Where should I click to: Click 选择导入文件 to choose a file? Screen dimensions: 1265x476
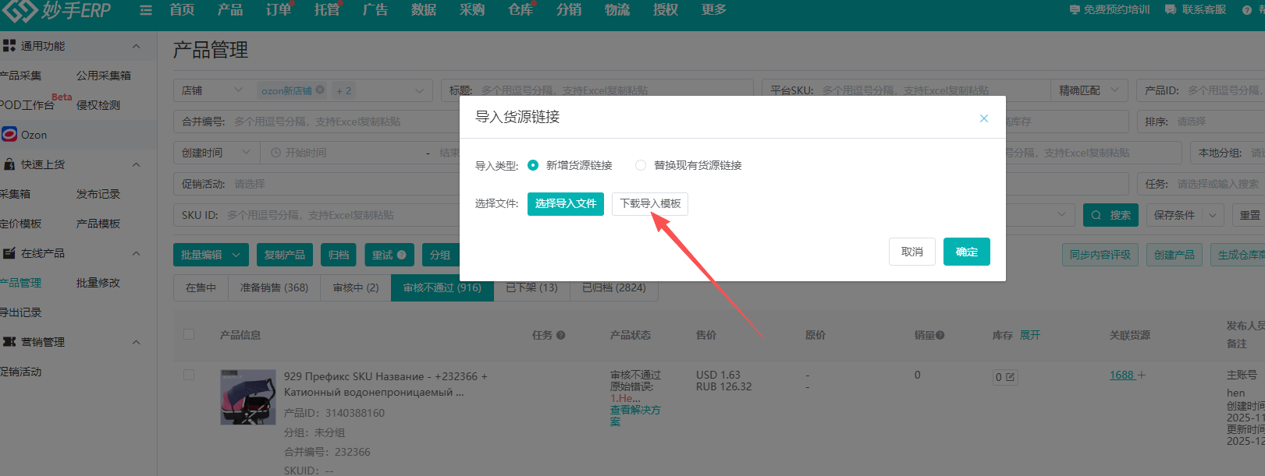tap(565, 203)
